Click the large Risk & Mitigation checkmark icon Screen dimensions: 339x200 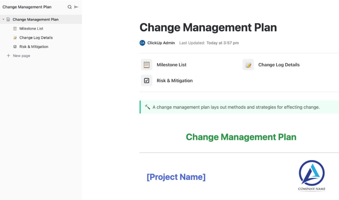(147, 81)
